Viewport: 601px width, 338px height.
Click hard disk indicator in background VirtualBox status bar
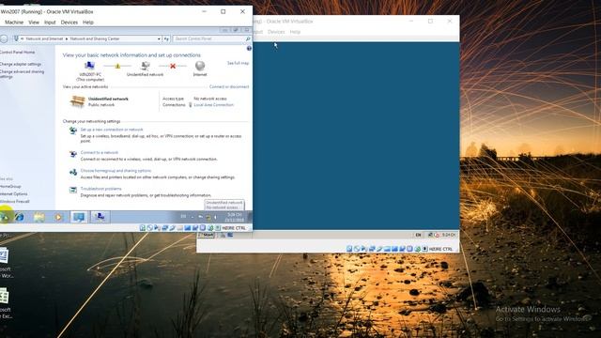348,249
